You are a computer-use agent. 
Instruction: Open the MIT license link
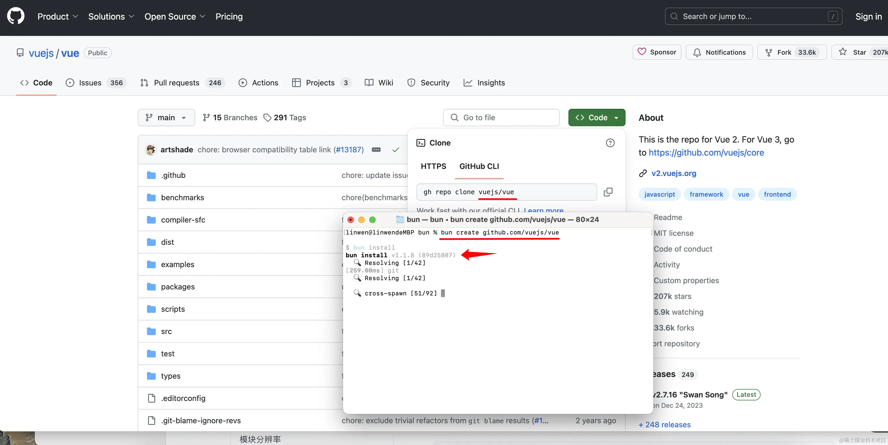coord(673,233)
